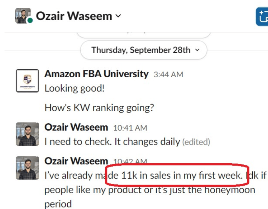Viewport: 268px width, 209px height.
Task: Click the 10:41 AM timestamp link
Action: [x=130, y=128]
